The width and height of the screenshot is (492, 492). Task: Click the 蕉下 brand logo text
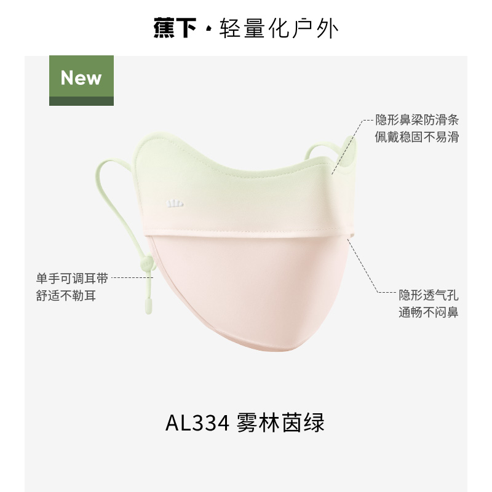[175, 28]
